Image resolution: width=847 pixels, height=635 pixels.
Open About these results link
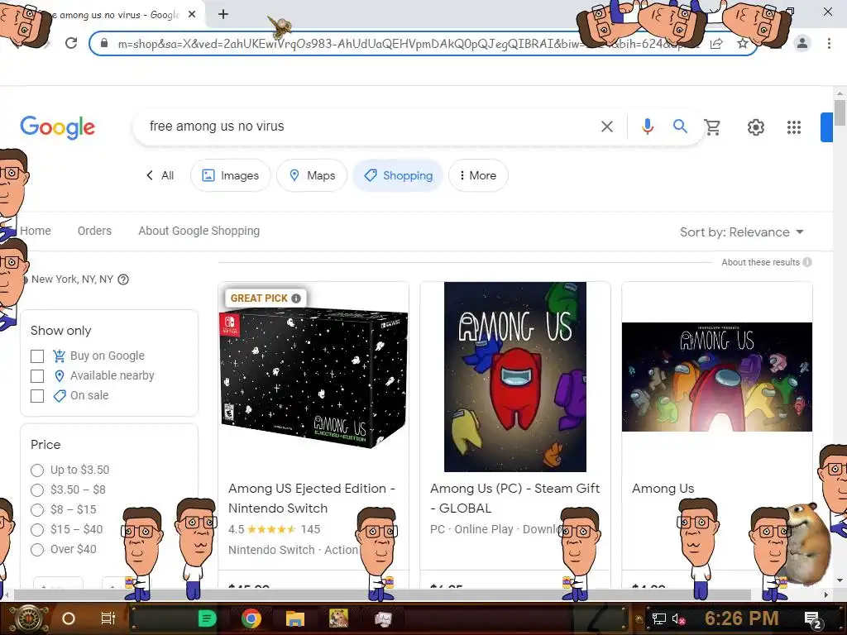tap(760, 262)
